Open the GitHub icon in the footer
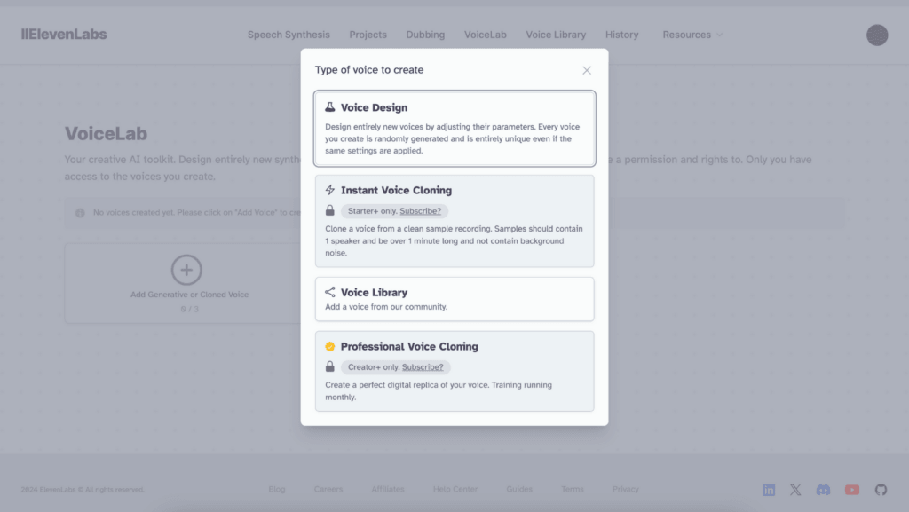The image size is (909, 512). (x=880, y=489)
